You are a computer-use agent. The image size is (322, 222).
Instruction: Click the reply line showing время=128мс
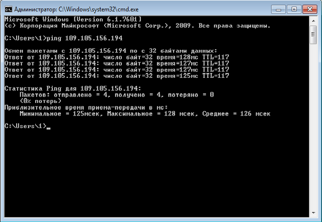pyautogui.click(x=117, y=57)
